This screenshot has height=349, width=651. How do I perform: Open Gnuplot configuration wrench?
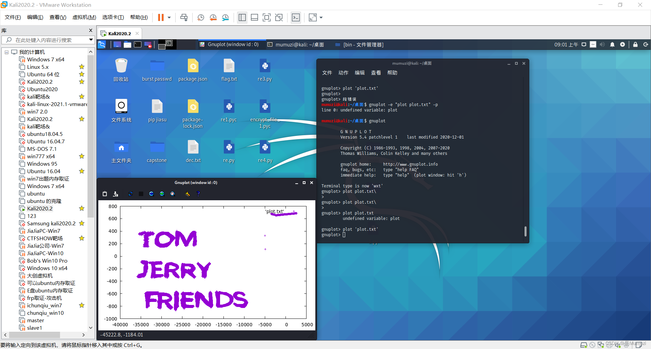click(x=188, y=194)
